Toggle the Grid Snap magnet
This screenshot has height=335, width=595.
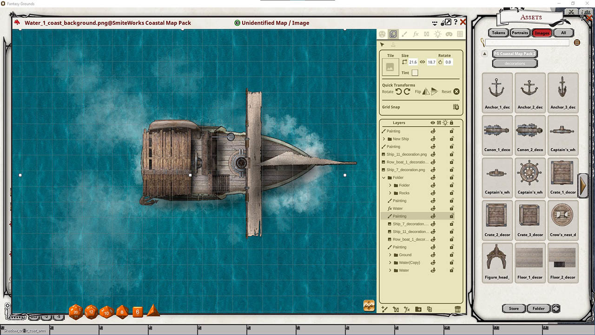tap(456, 107)
